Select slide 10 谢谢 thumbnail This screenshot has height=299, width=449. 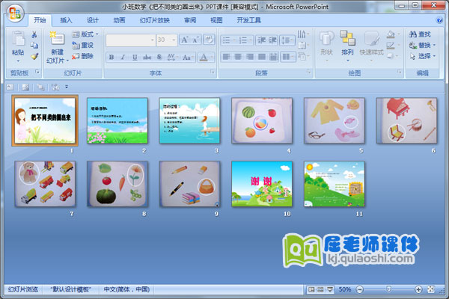262,184
